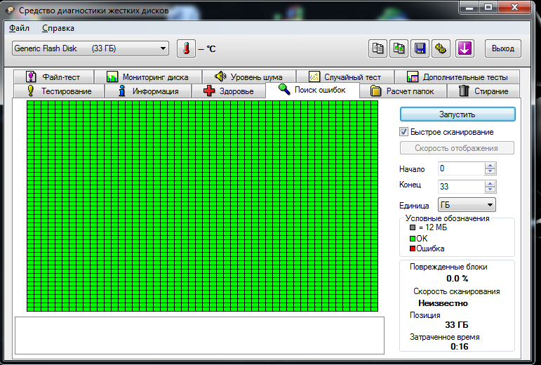Switch to the Здоровье tab
This screenshot has height=365, width=541.
click(x=229, y=91)
